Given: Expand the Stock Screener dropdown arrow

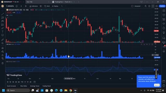Looking at the screenshot, I should 18,86.
